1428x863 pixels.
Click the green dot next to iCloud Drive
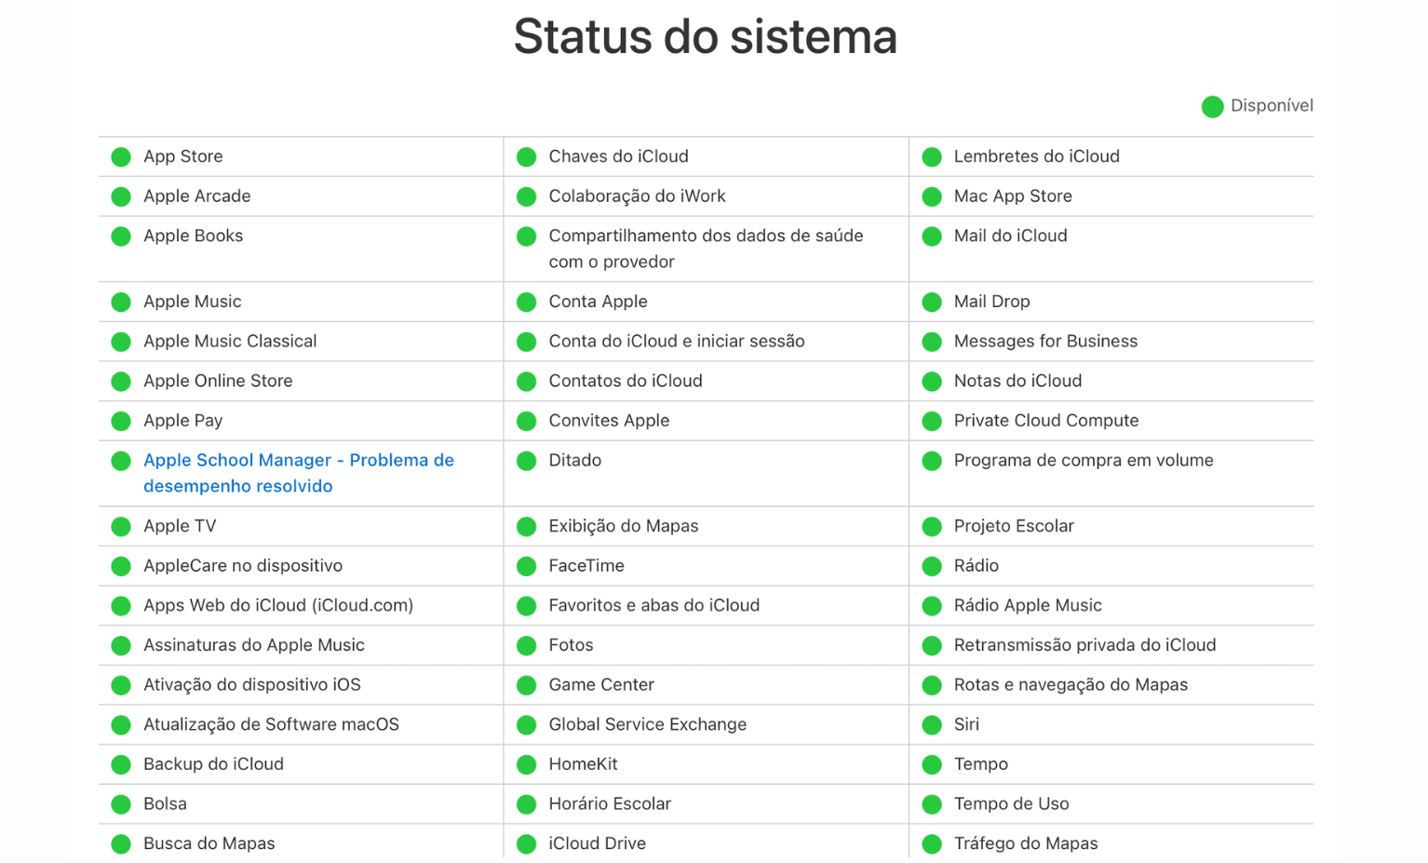coord(526,843)
